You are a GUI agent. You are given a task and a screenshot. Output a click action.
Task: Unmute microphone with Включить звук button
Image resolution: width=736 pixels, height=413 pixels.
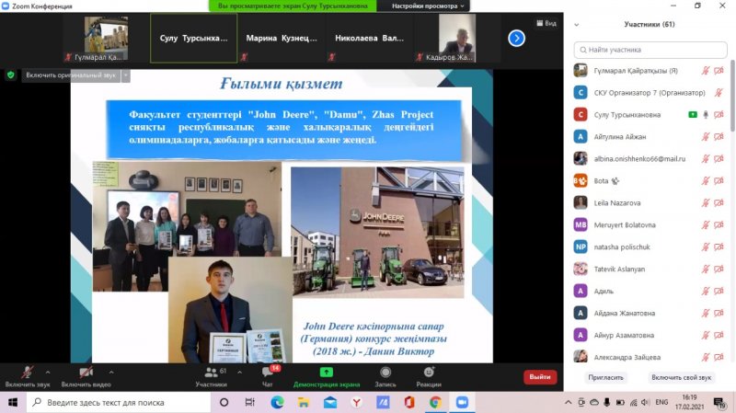[x=28, y=377]
